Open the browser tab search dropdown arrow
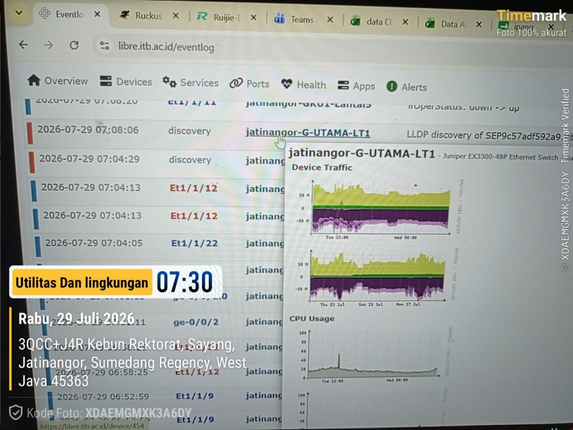 (x=19, y=13)
